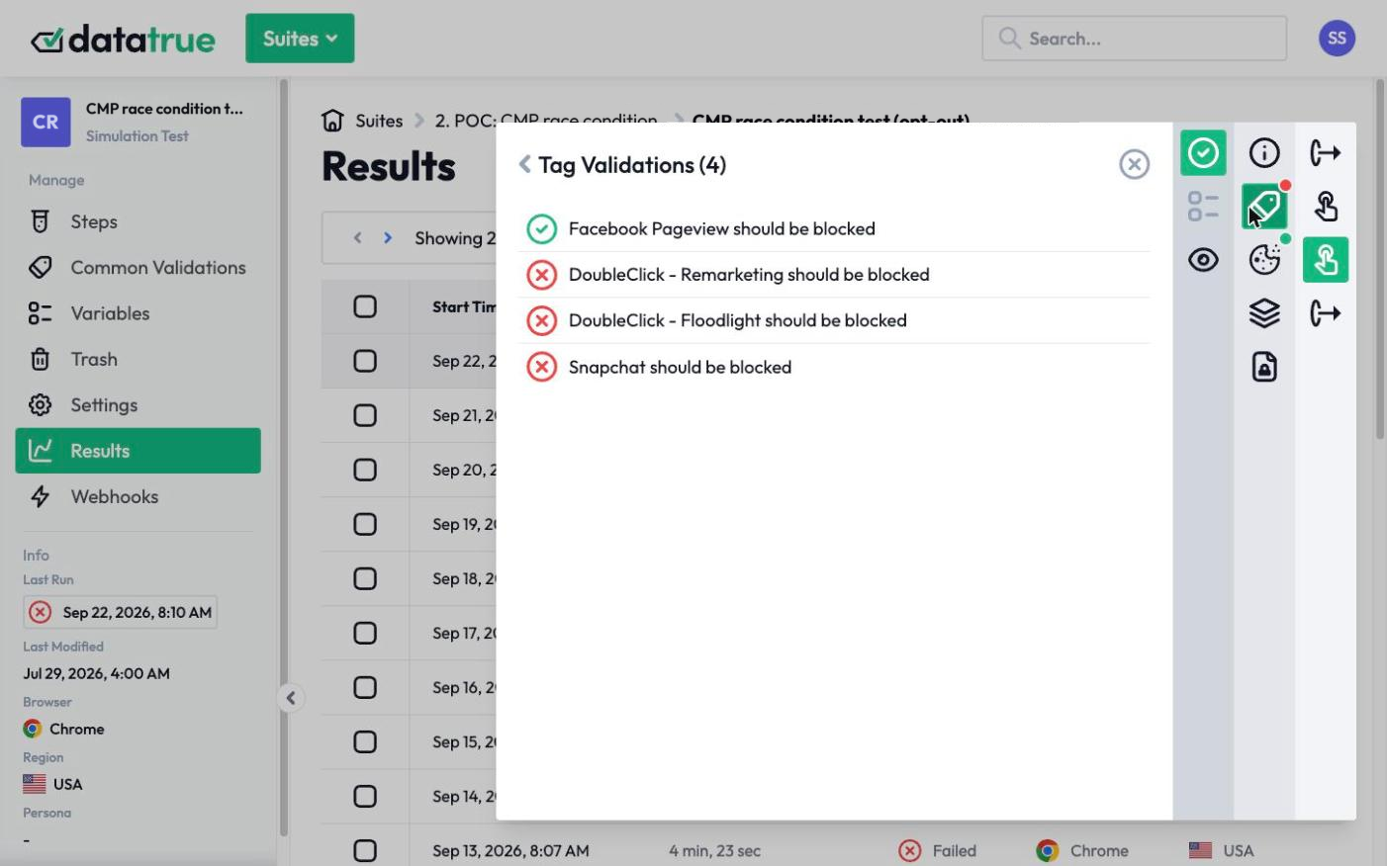Open the data layers stack icon

tap(1264, 313)
